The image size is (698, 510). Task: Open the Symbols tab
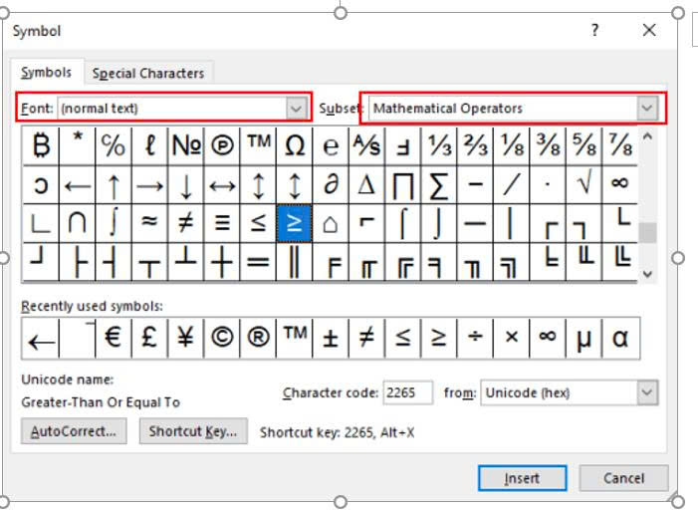(47, 73)
